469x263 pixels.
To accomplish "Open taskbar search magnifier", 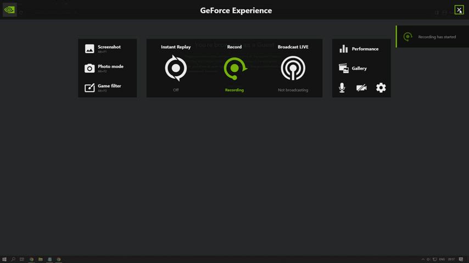I will 13,259.
